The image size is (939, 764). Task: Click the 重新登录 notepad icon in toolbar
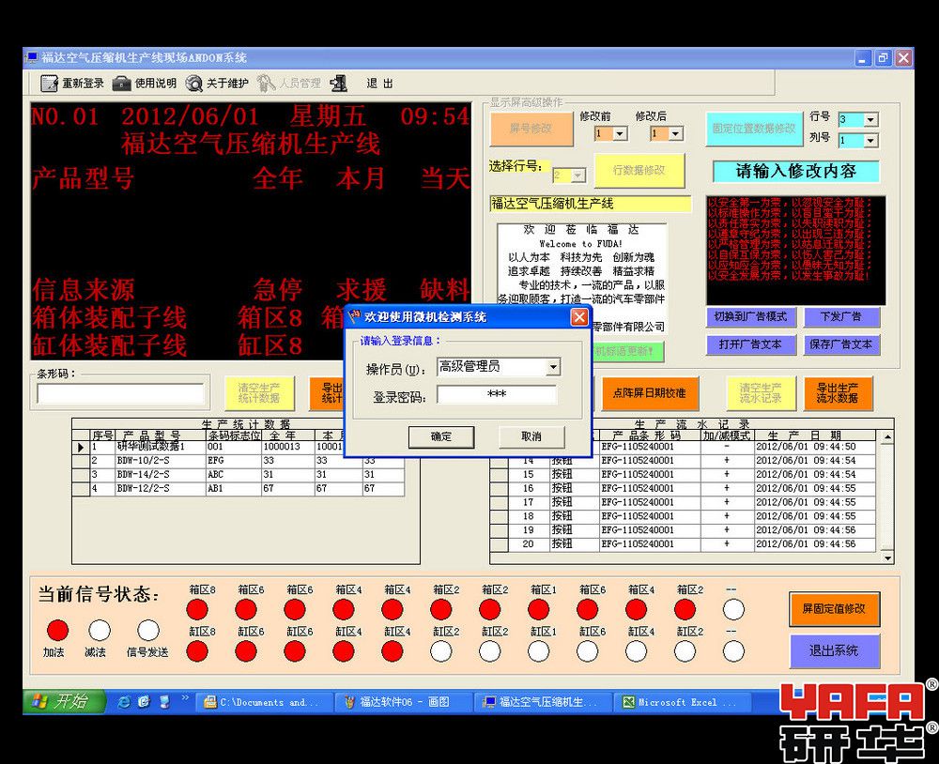50,84
